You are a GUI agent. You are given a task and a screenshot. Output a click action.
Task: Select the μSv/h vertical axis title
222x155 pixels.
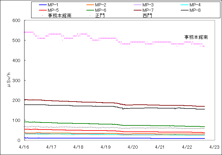coord(9,80)
